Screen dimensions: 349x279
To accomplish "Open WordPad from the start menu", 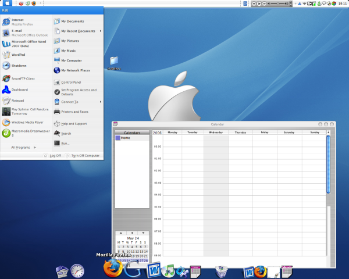I will pyautogui.click(x=26, y=55).
